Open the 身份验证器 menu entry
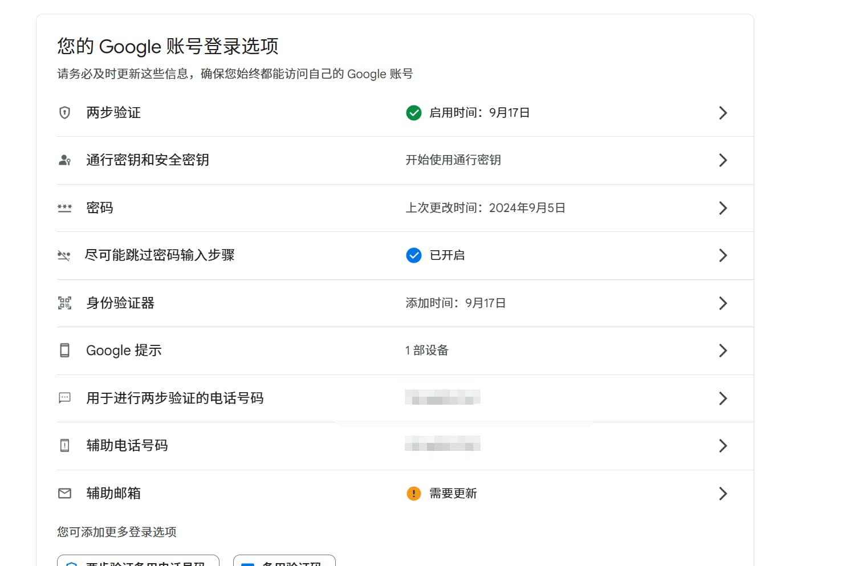The width and height of the screenshot is (862, 566). click(x=120, y=303)
